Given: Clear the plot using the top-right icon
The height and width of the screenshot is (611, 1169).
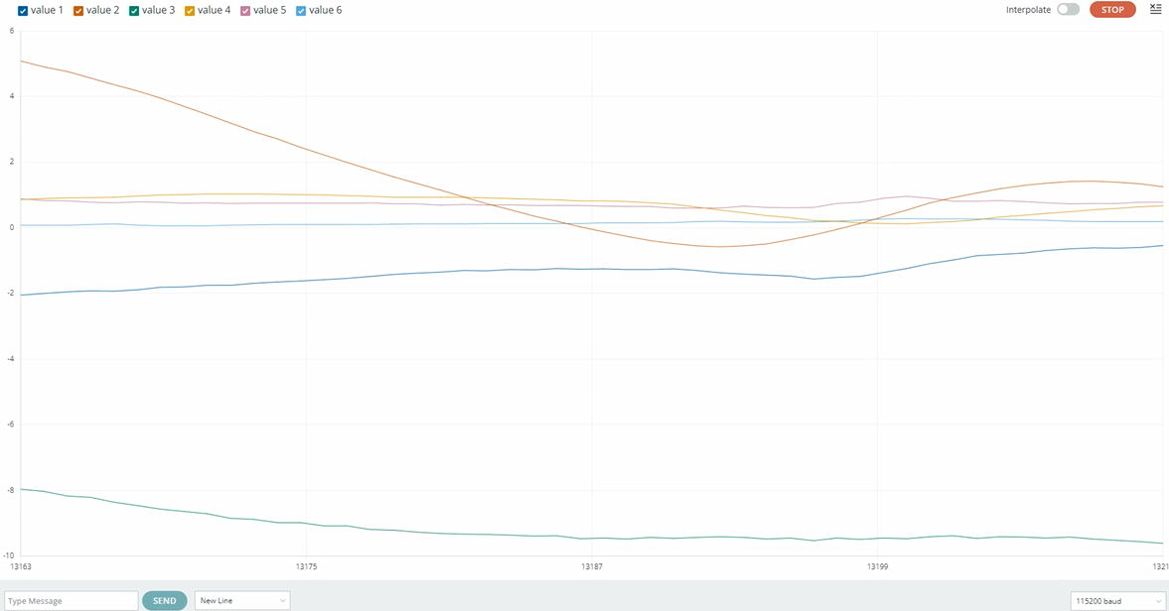Looking at the screenshot, I should [1155, 9].
